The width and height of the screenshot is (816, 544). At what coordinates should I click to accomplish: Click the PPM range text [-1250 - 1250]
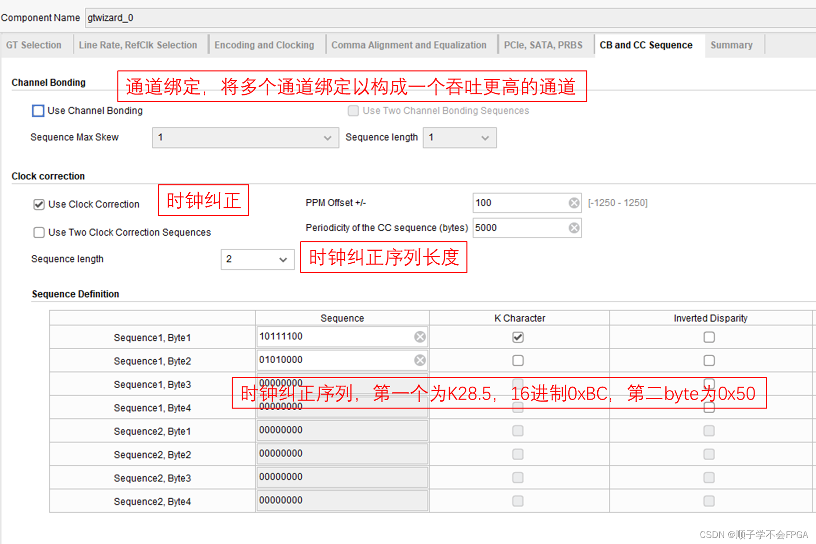coord(618,203)
